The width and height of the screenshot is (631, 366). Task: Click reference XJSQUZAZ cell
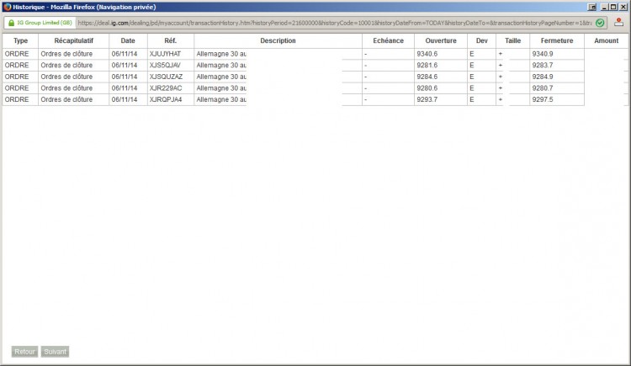[171, 77]
